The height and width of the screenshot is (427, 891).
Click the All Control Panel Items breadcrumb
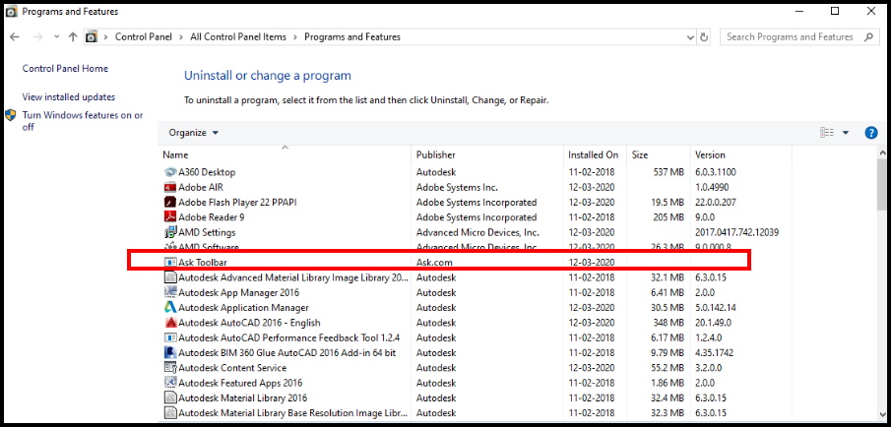(238, 37)
